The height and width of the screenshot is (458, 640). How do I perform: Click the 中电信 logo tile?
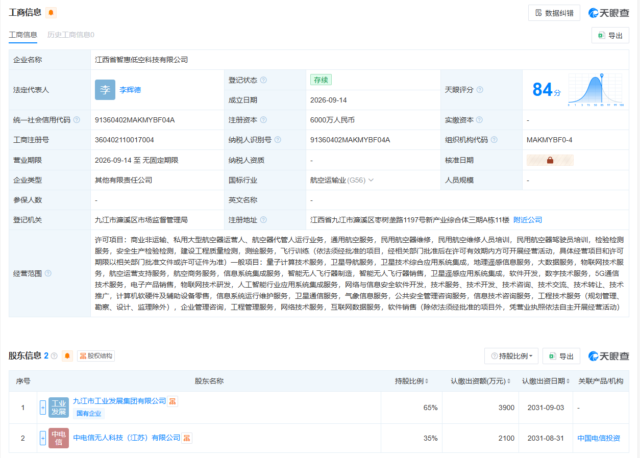click(59, 438)
